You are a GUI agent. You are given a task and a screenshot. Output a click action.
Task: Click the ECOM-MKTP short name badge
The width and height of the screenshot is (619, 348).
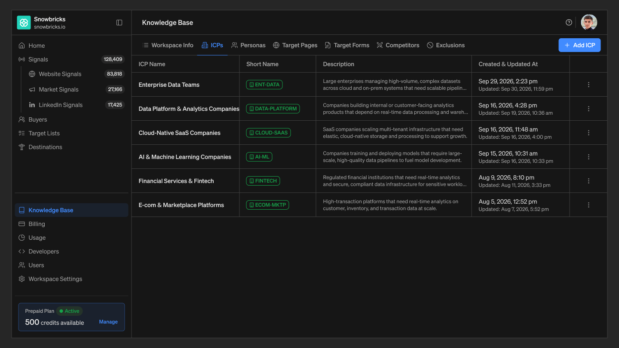click(268, 205)
